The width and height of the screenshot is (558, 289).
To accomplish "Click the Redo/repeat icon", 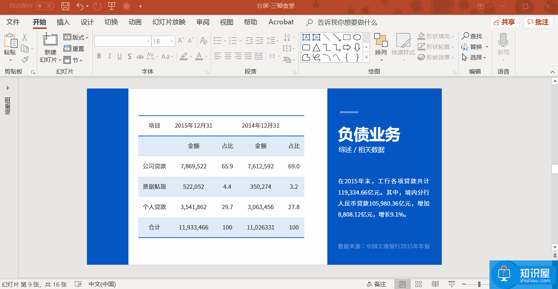I will coord(97,6).
